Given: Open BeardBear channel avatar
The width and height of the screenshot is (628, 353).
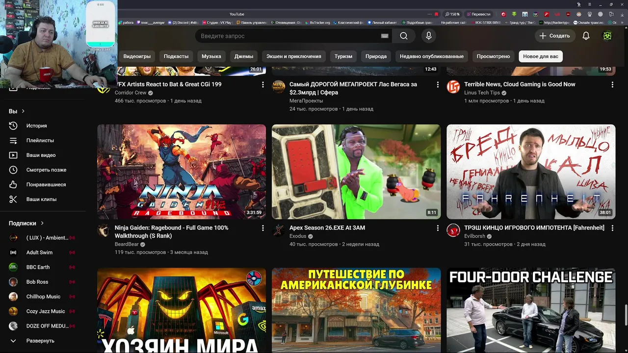Looking at the screenshot, I should pyautogui.click(x=104, y=230).
